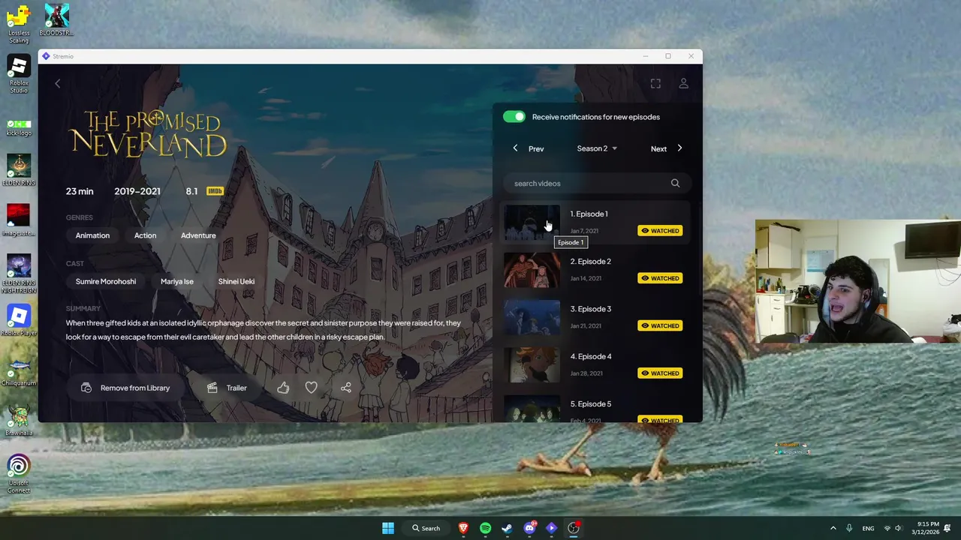Open cast member Sumire Morohoshi

106,281
